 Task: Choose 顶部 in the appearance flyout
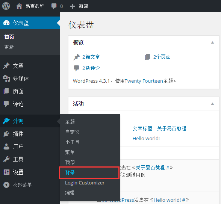(x=70, y=162)
